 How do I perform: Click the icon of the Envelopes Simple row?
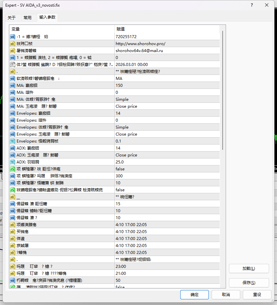[x=13, y=127]
